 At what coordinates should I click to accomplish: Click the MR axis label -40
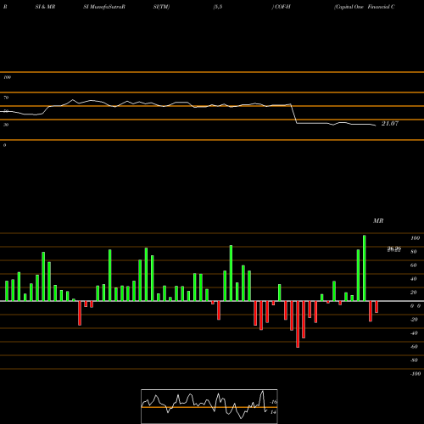click(x=414, y=333)
